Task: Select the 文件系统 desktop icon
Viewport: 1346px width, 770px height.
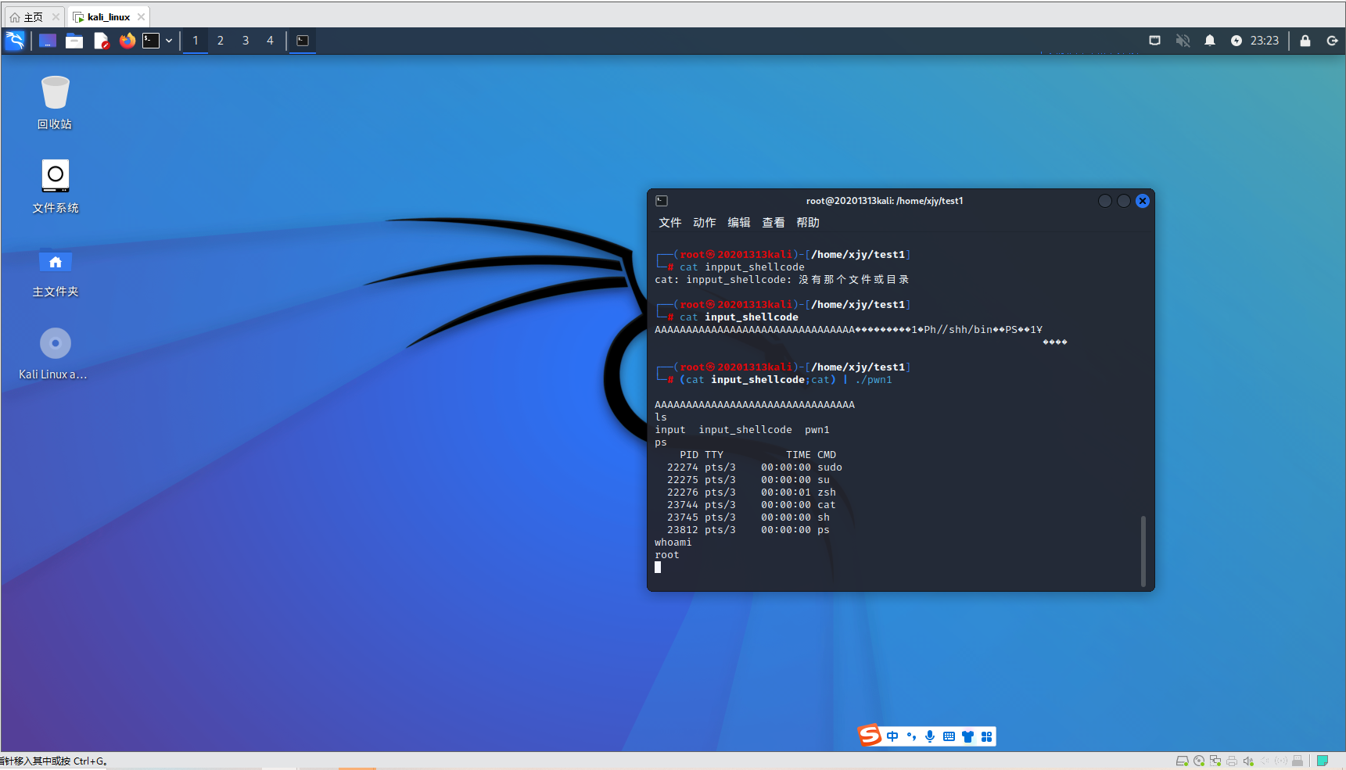Action: point(55,186)
